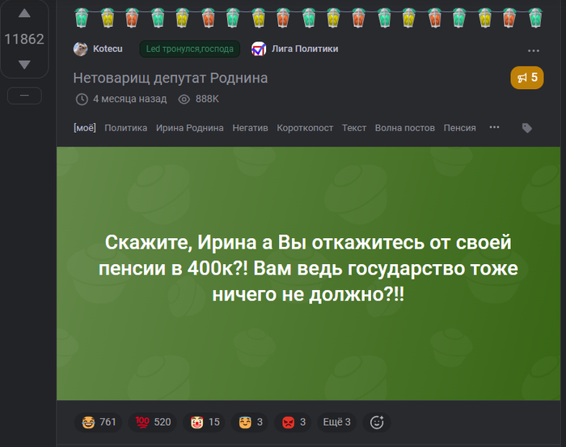React with laughing emoji showing 761
Viewport: 566px width, 447px height.
(x=98, y=422)
